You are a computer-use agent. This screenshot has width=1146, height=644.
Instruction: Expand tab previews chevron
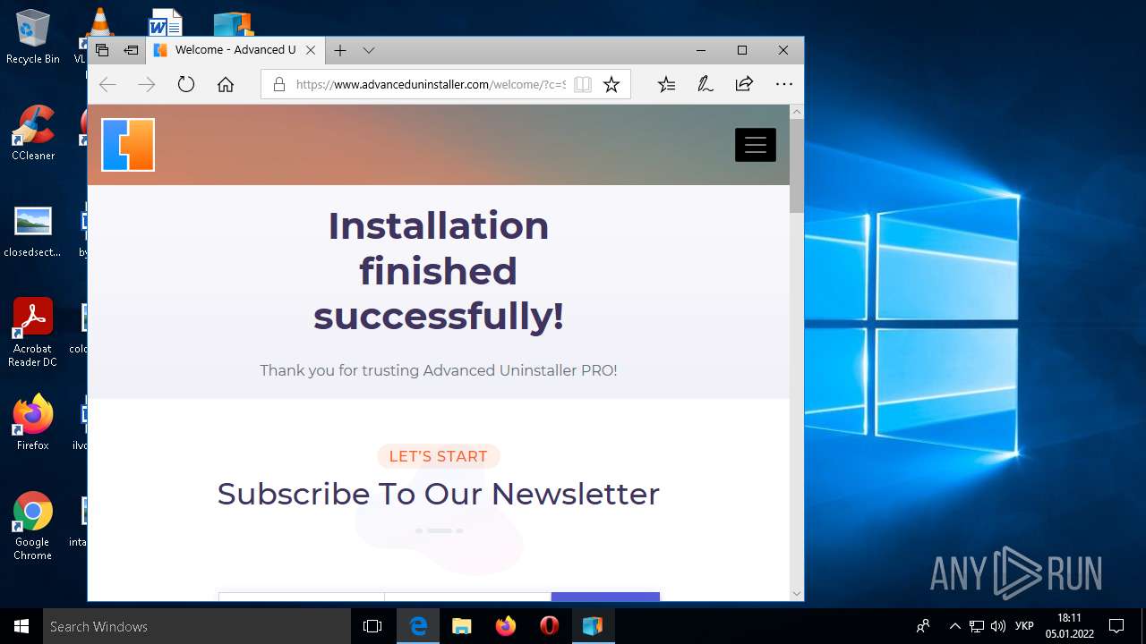pos(369,50)
